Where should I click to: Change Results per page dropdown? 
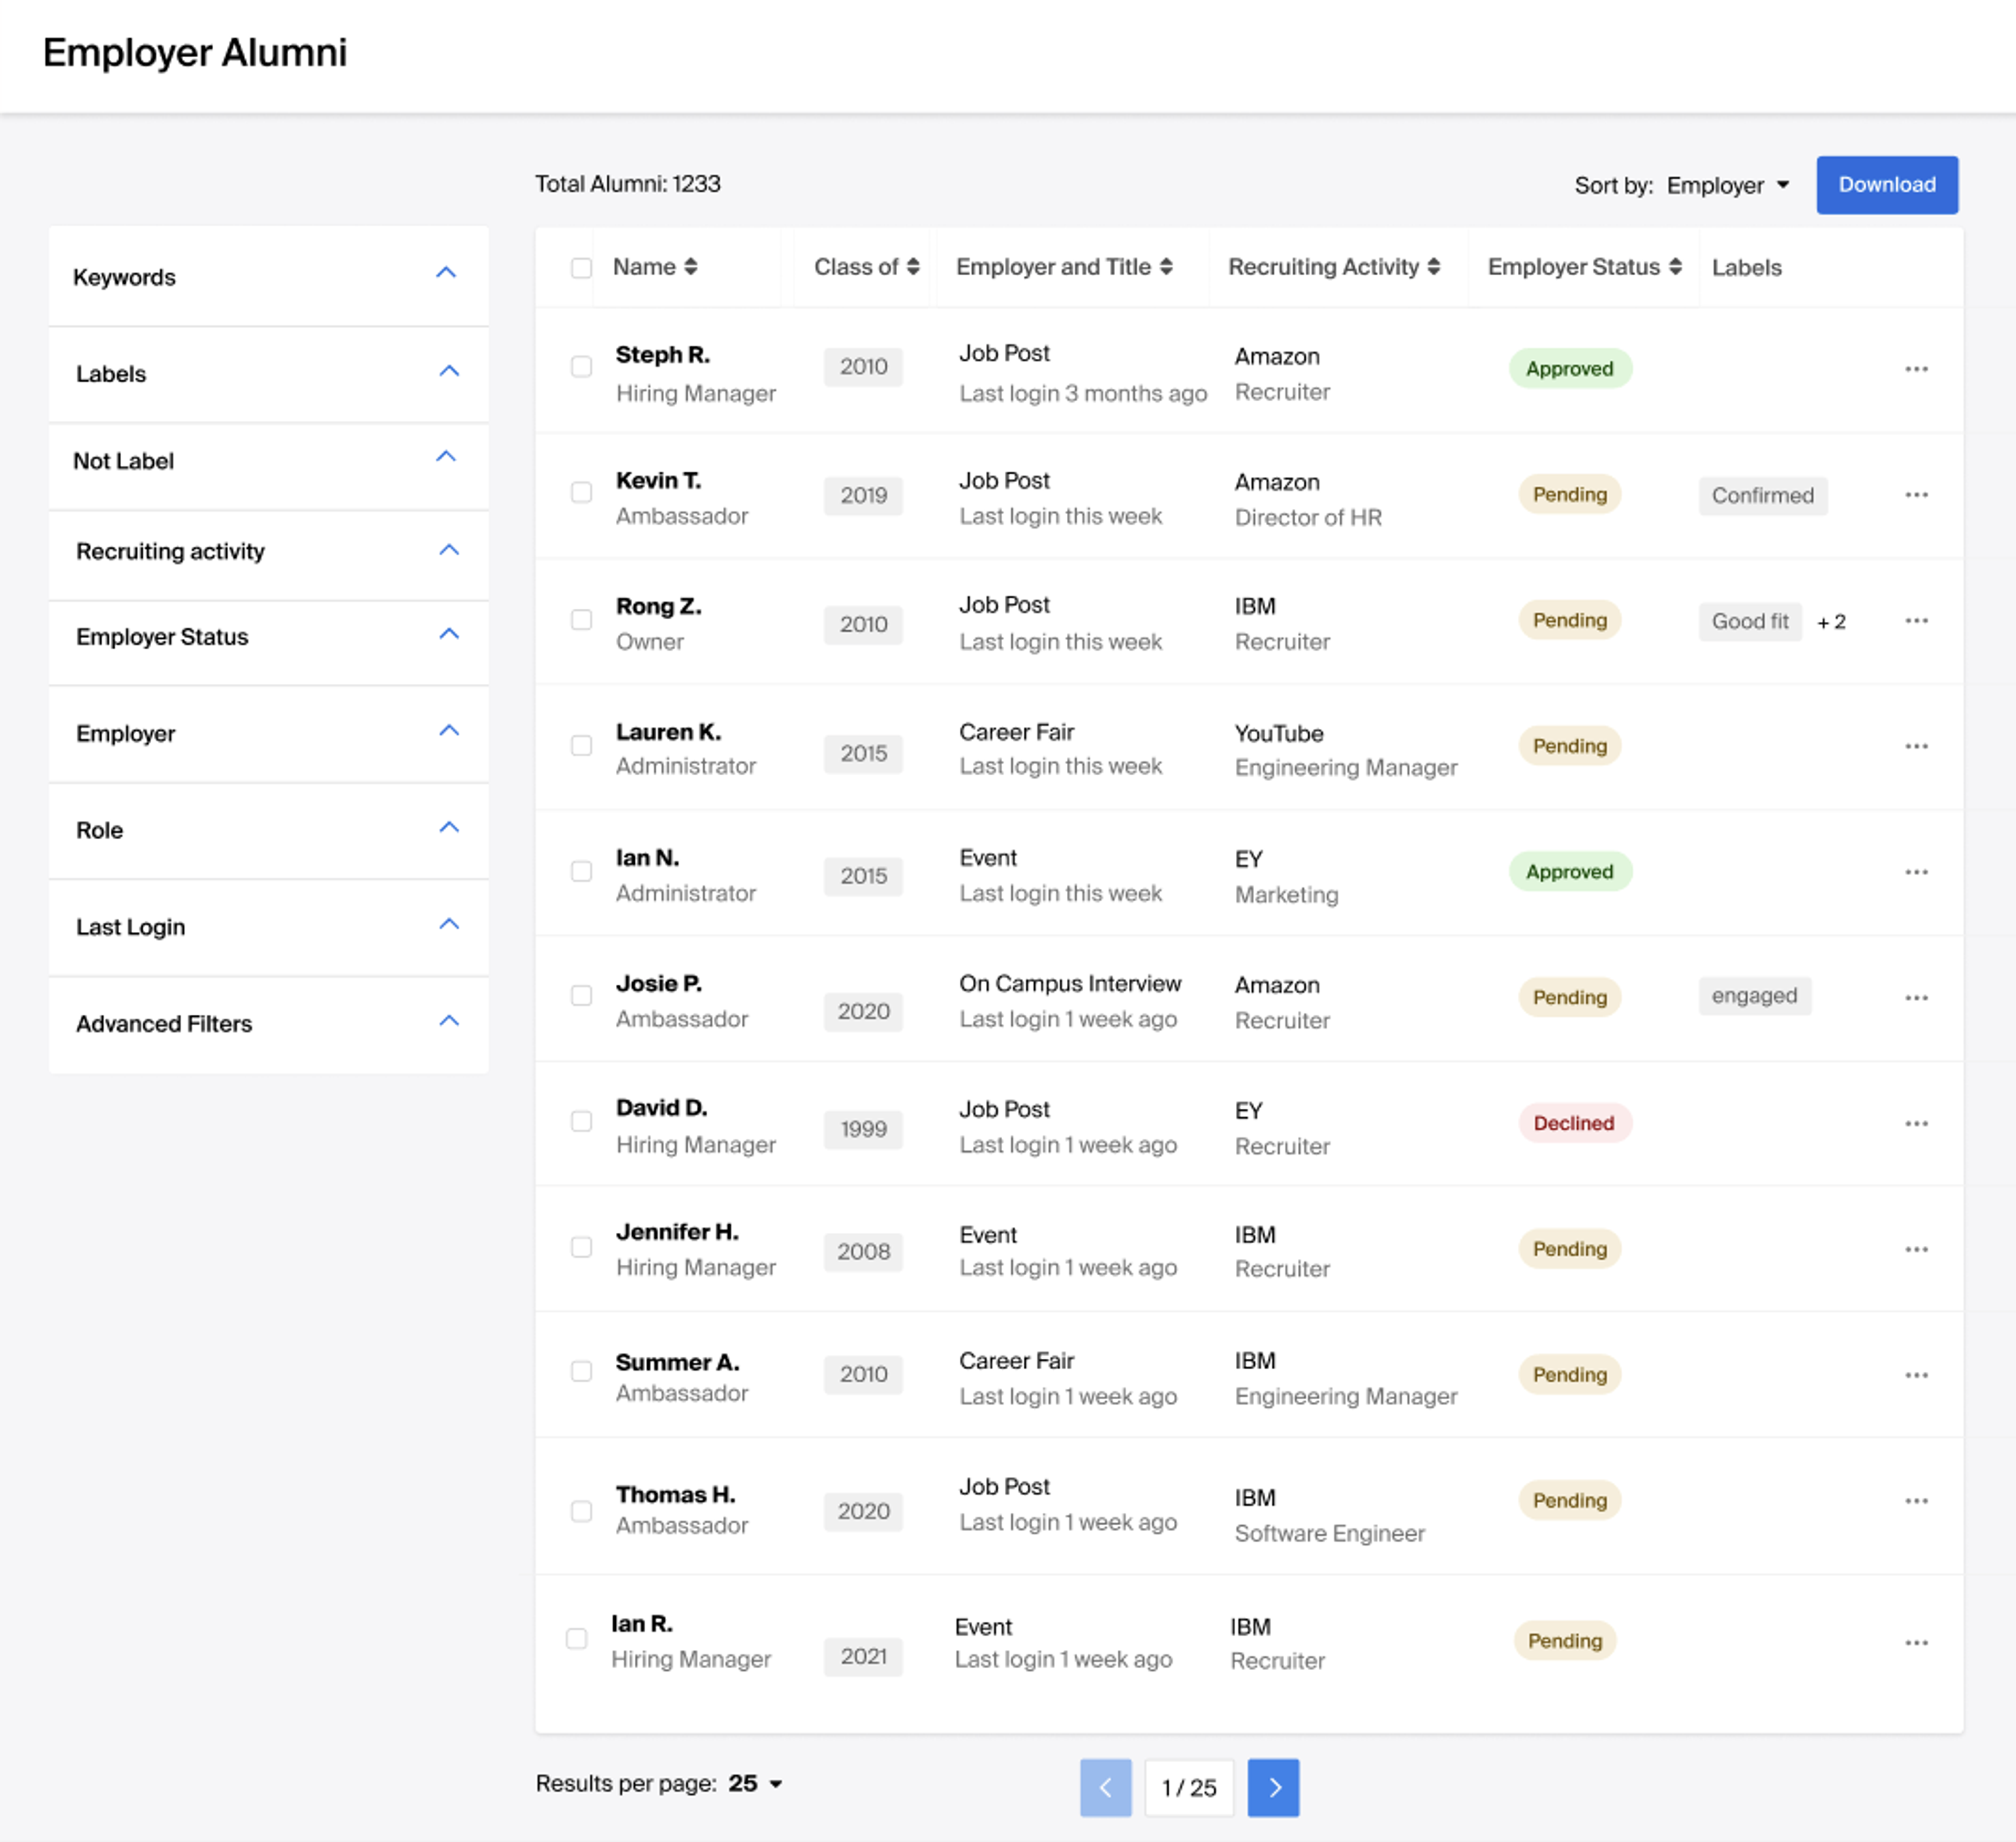coord(755,1783)
